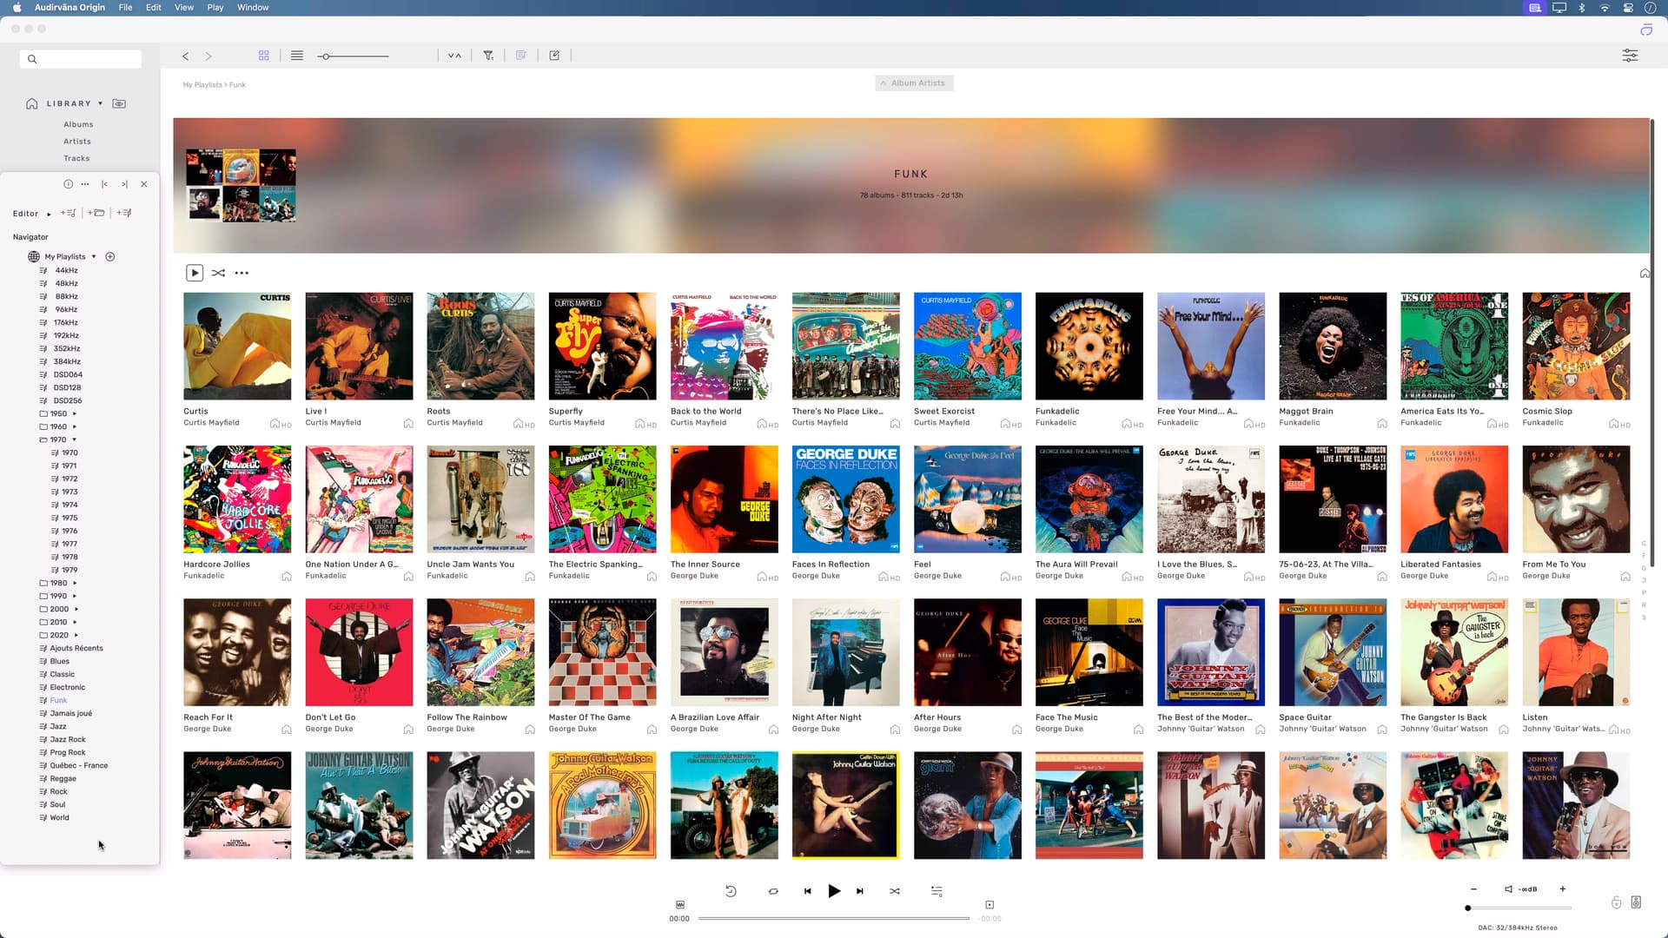Viewport: 1668px width, 938px height.
Task: Open the Window menu
Action: point(253,7)
